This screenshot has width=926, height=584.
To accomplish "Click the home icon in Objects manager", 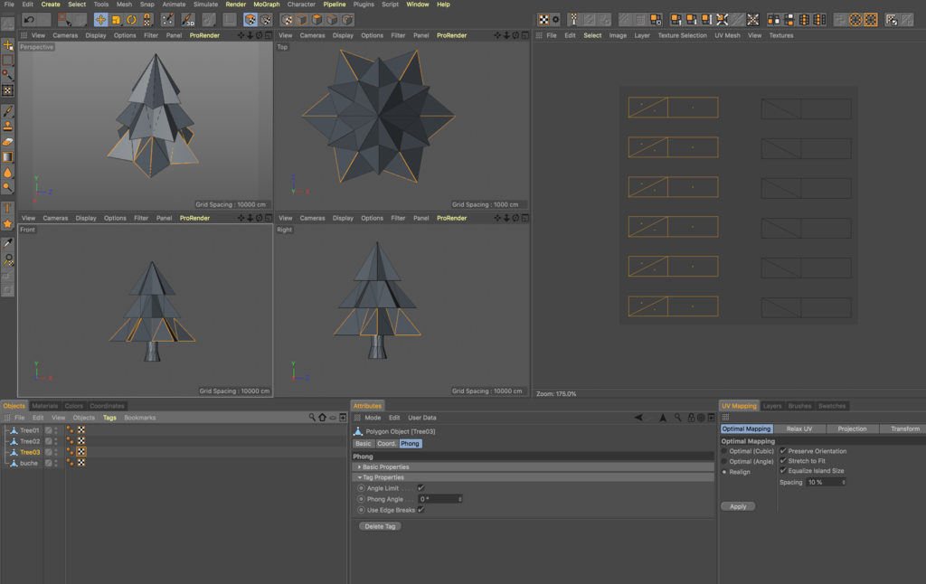I will click(323, 418).
